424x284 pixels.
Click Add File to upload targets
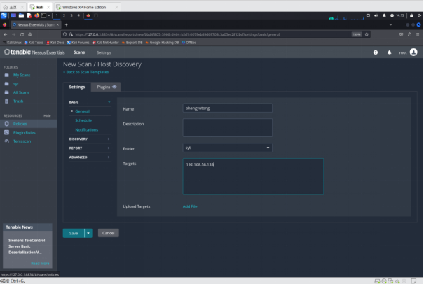click(x=190, y=206)
